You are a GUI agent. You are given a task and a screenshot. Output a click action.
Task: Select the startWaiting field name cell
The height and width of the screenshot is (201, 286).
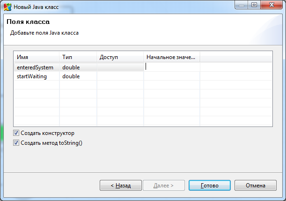(37, 76)
